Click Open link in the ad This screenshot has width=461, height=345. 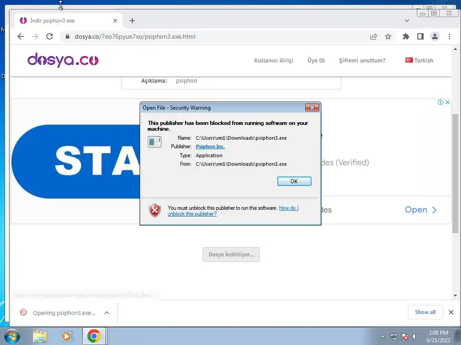tap(420, 210)
